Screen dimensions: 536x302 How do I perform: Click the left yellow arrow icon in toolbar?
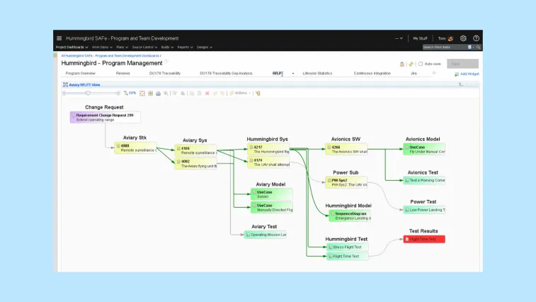[215, 93]
